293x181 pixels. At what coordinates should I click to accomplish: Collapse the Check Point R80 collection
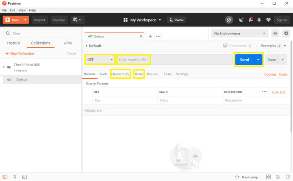coord(4,67)
